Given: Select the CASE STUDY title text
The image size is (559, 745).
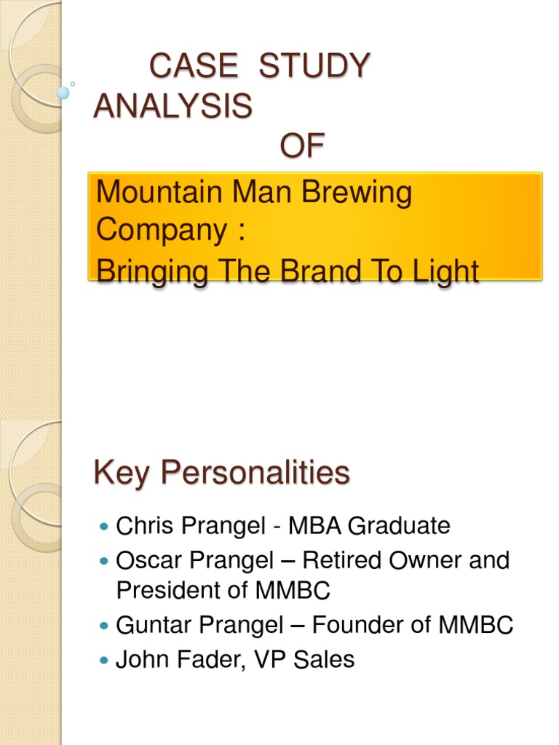Looking at the screenshot, I should click(260, 67).
